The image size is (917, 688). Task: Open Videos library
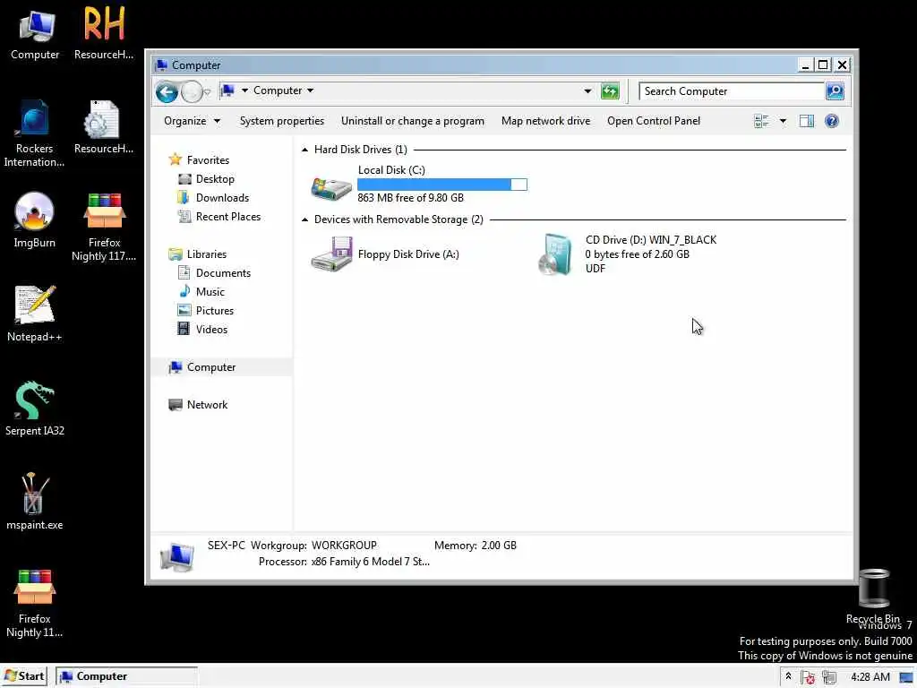point(202,330)
